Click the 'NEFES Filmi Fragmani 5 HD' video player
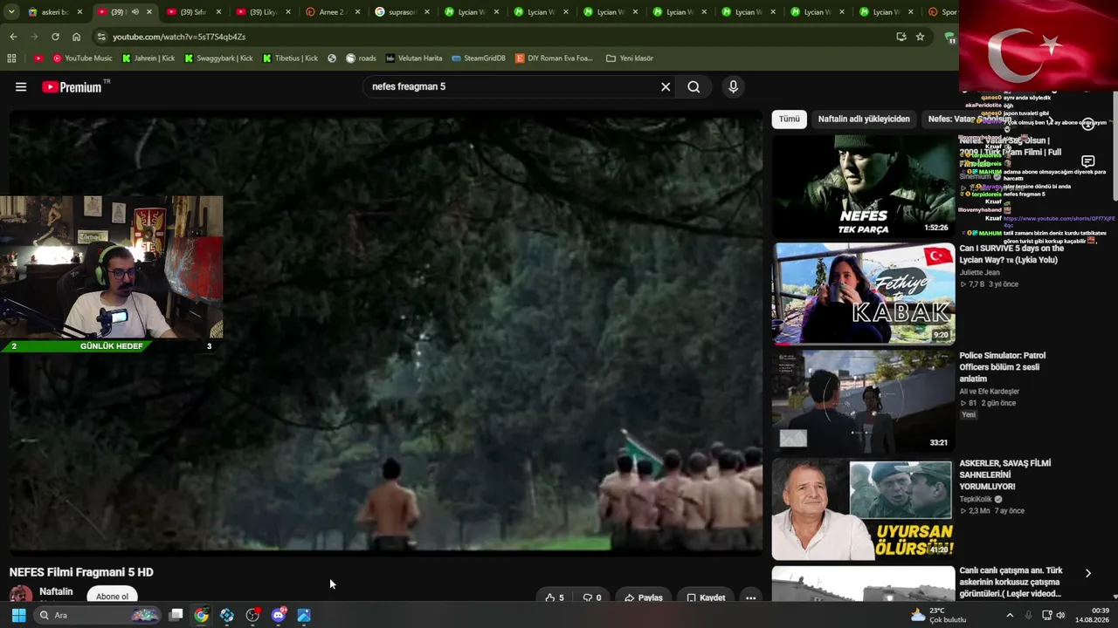 pos(385,332)
